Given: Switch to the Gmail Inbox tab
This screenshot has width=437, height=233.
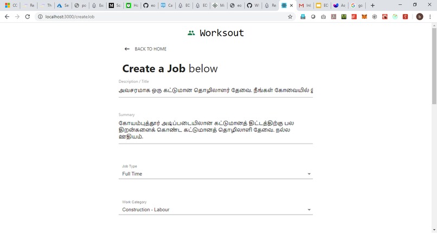Looking at the screenshot, I should 305,5.
